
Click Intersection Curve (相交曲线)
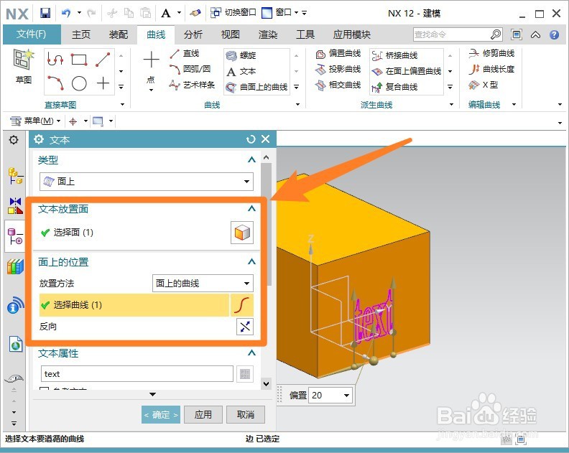click(x=338, y=85)
